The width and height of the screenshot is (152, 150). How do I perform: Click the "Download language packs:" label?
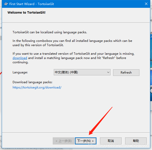pos(32,82)
